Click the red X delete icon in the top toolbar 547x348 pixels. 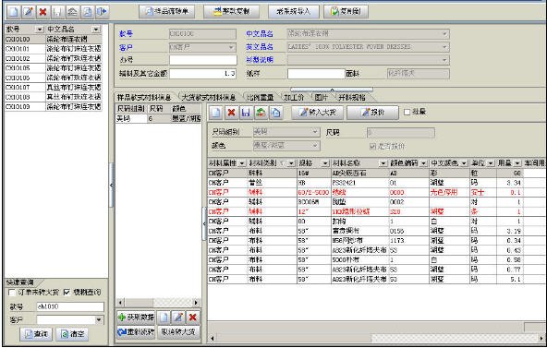43,12
